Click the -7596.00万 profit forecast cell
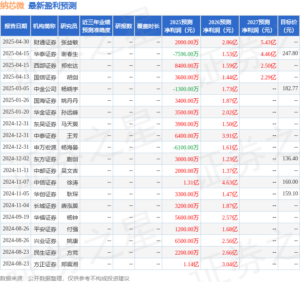The height and width of the screenshot is (282, 300). (186, 54)
